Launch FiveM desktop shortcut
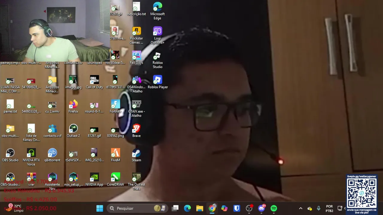 115,155
